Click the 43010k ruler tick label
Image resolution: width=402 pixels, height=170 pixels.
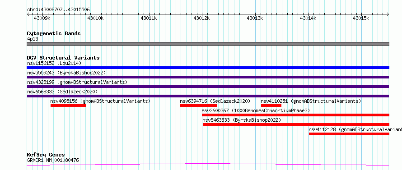[x=95, y=18]
